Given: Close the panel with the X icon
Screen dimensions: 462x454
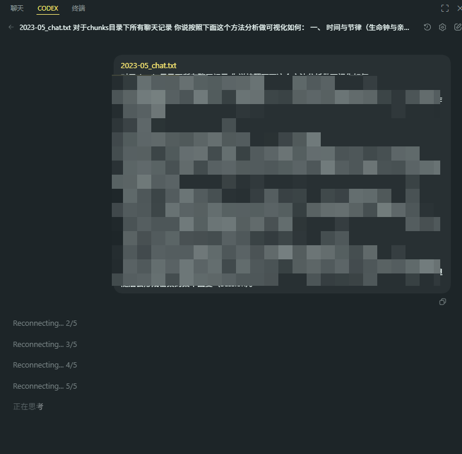Looking at the screenshot, I should point(459,8).
